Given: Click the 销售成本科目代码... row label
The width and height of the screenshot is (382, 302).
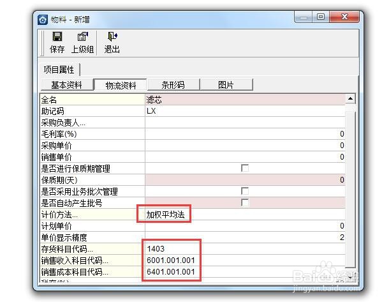Looking at the screenshot, I should (92, 272).
